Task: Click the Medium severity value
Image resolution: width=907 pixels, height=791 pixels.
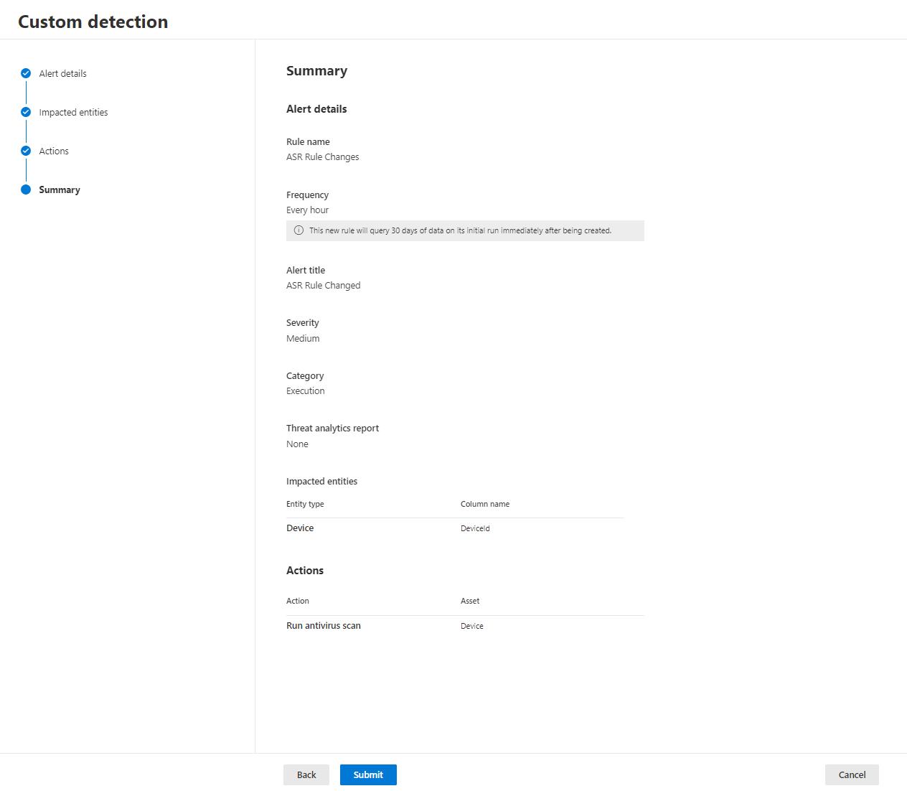Action: click(x=302, y=338)
